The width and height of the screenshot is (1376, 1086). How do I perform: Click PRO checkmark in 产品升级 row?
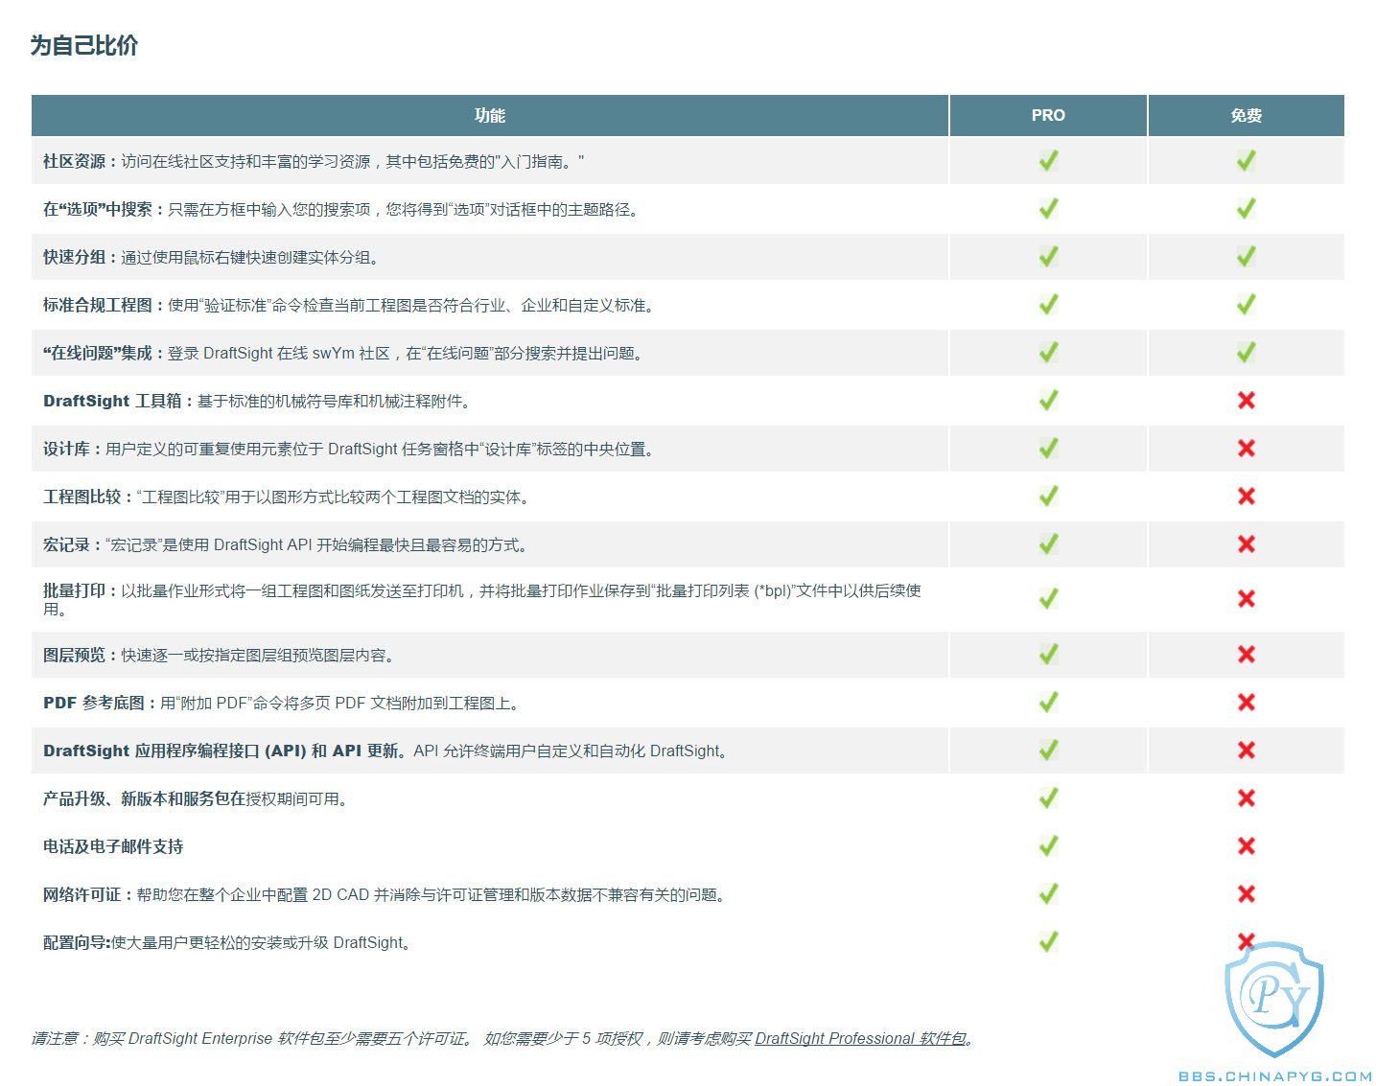(1048, 797)
